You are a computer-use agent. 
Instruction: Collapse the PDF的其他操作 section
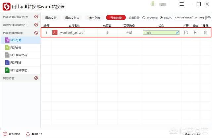pos(36,33)
